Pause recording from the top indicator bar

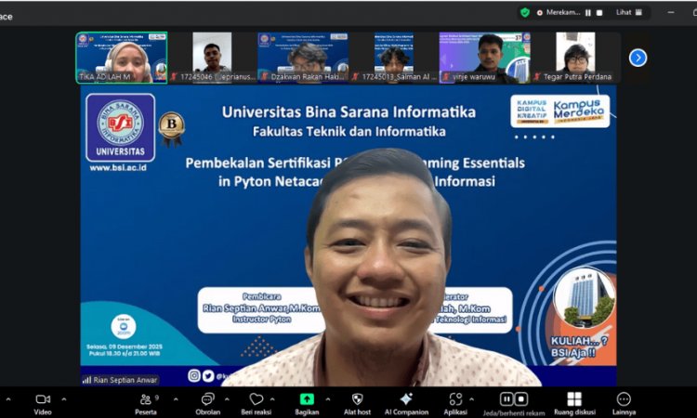(588, 13)
